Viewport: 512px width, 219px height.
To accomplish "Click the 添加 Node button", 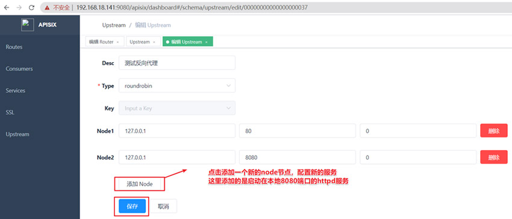I will (x=140, y=184).
